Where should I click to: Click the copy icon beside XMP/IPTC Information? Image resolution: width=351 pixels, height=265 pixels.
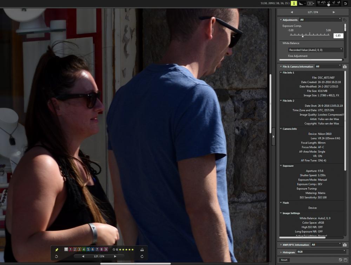[x=345, y=245]
